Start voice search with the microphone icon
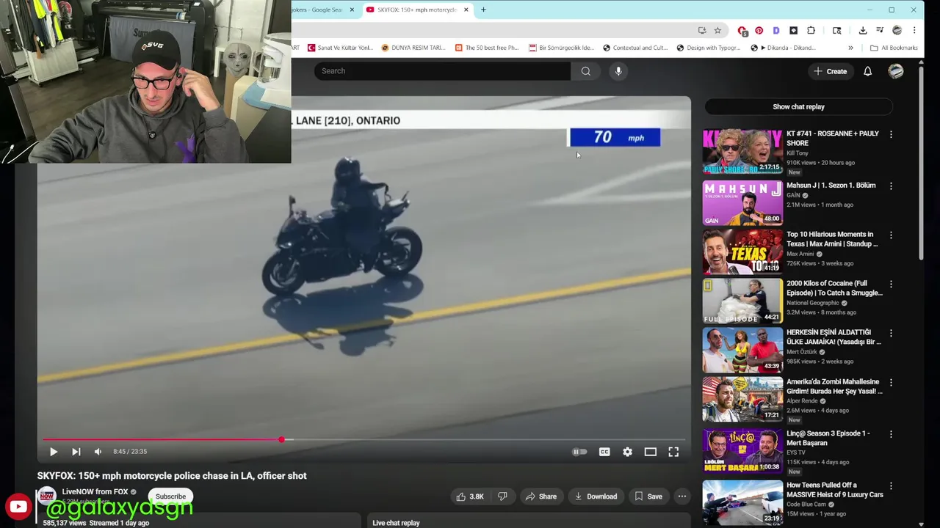 click(618, 71)
